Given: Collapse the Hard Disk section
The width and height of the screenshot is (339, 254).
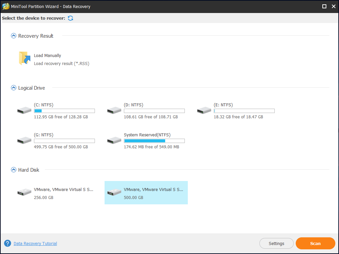Looking at the screenshot, I should coord(14,170).
